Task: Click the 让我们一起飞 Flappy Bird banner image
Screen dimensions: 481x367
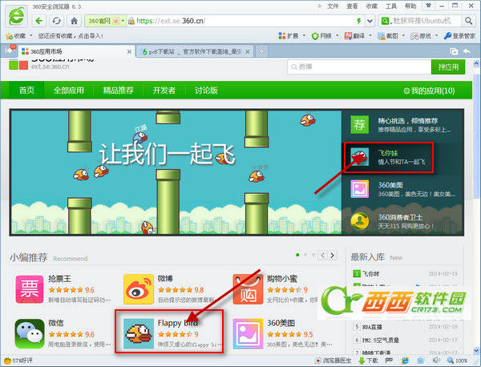Action: pos(176,172)
